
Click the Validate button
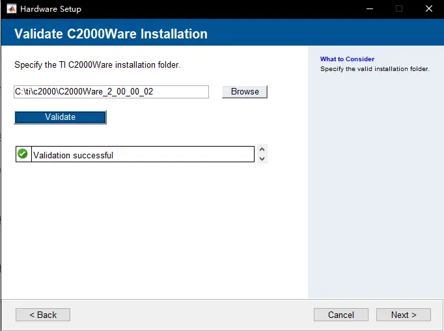click(x=61, y=117)
